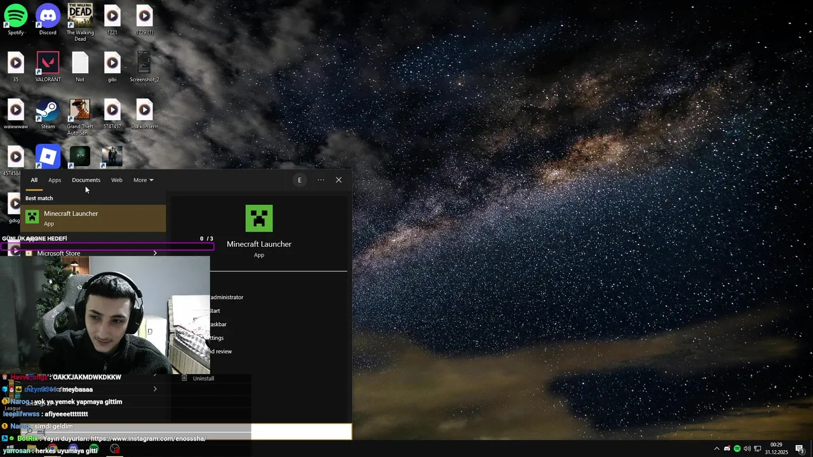Select the media file named 5747457
813x457 pixels.
pyautogui.click(x=112, y=114)
